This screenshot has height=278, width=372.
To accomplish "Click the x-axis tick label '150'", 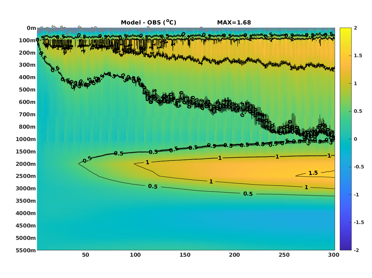I will [185, 255].
